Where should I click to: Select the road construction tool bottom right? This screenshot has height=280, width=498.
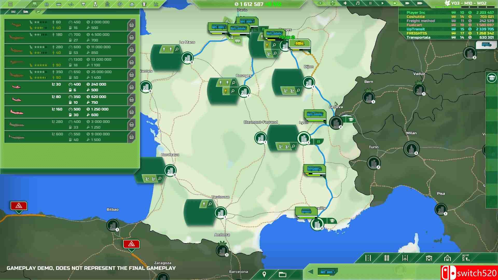pyautogui.click(x=368, y=258)
